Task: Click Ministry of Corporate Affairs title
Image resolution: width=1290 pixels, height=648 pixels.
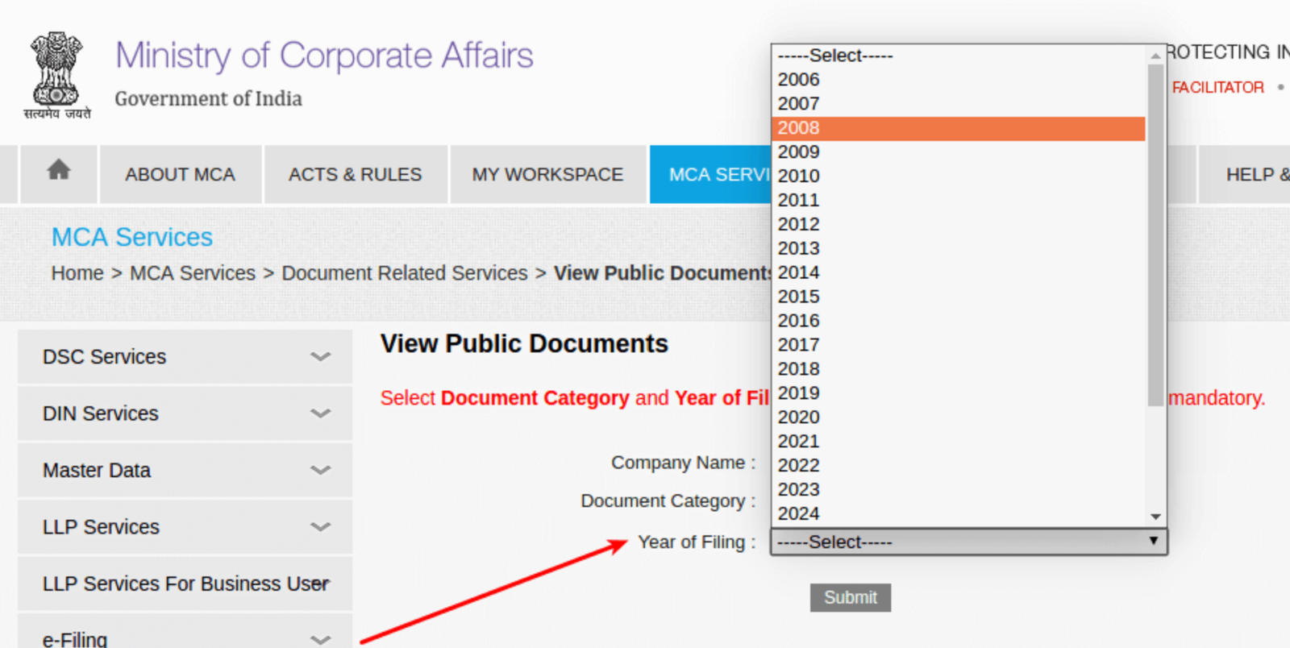Action: pyautogui.click(x=324, y=55)
